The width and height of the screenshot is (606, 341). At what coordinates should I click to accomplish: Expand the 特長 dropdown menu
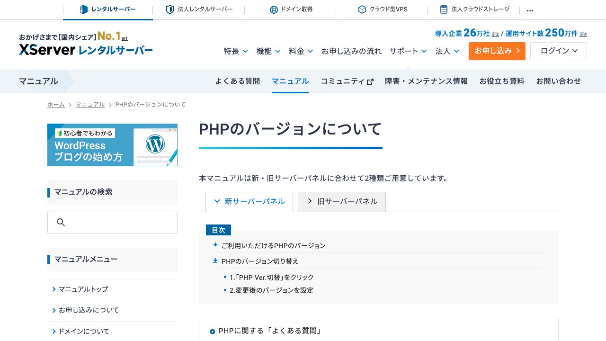point(236,51)
